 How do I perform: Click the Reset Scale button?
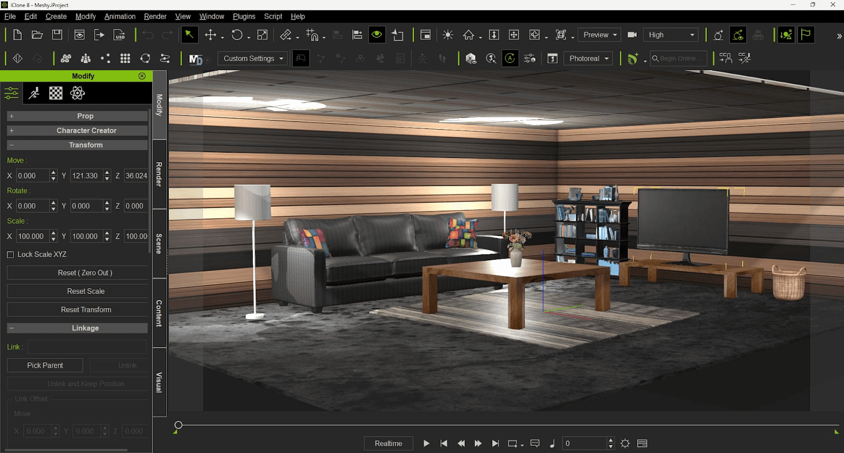(x=78, y=291)
